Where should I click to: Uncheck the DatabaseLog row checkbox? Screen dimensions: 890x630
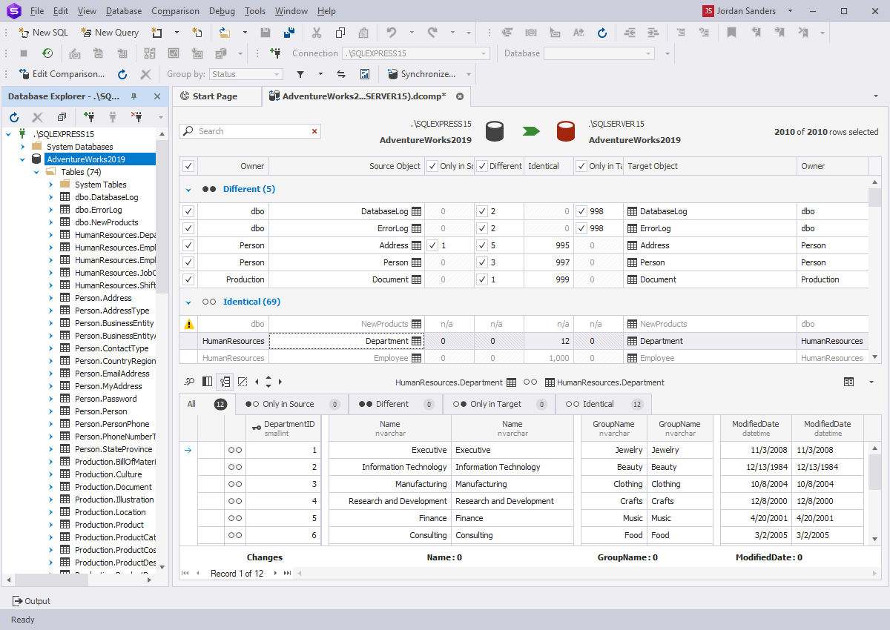(188, 211)
